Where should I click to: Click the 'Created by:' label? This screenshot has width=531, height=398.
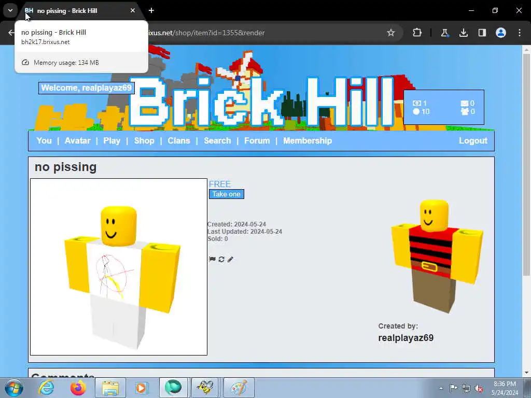coord(398,326)
